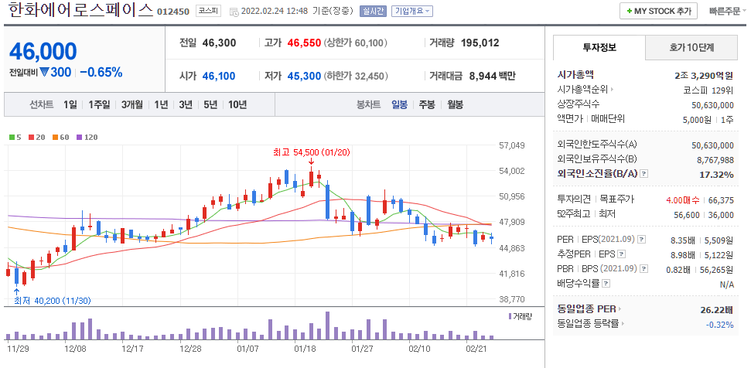This screenshot has height=368, width=751.
Task: Click the stock code 012450
Action: coord(173,12)
